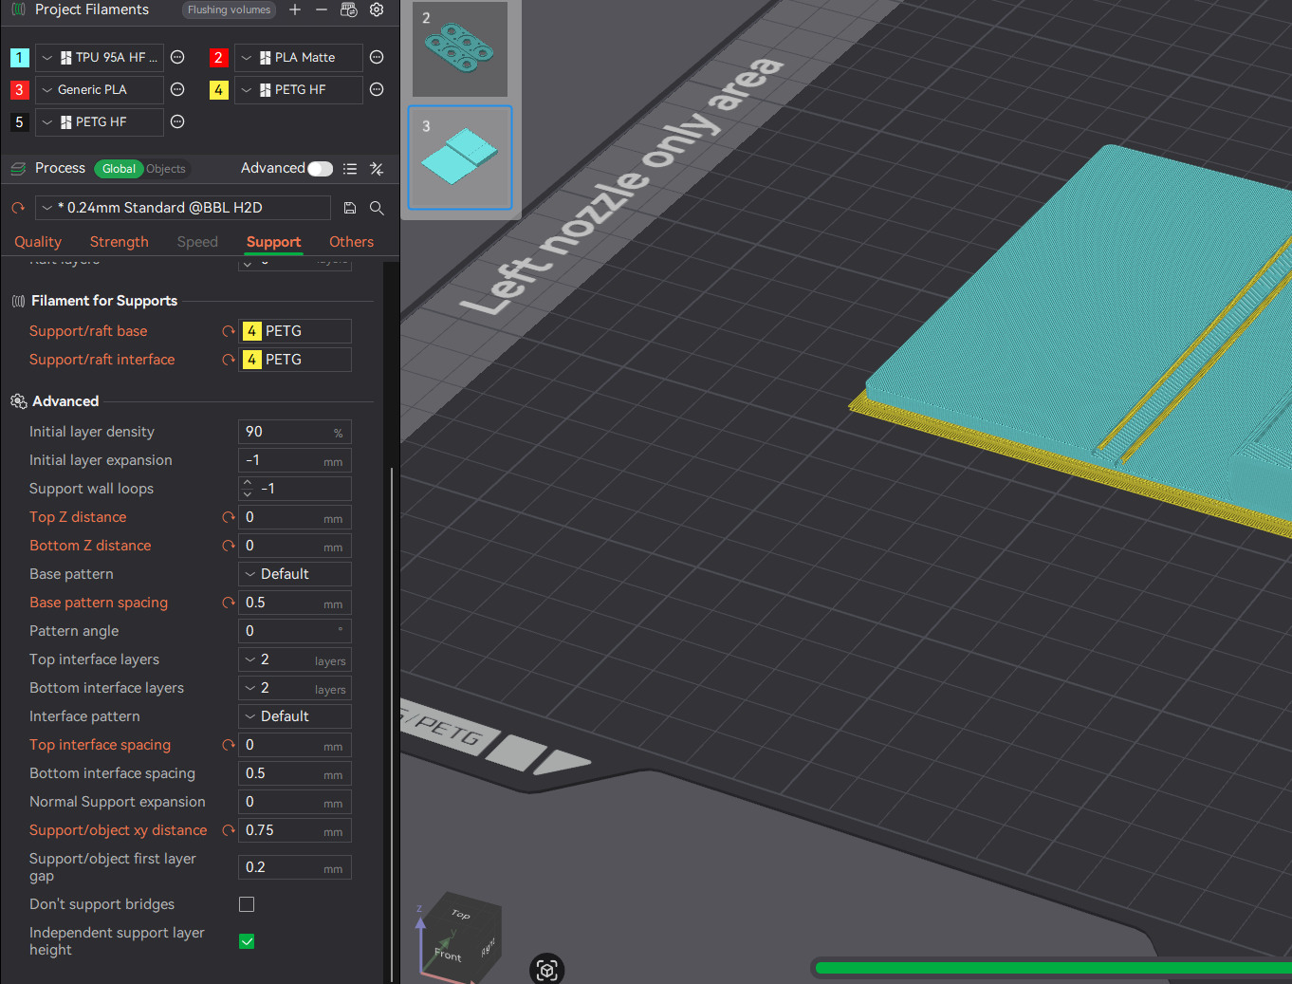Image resolution: width=1292 pixels, height=984 pixels.
Task: Switch process scope to Objects
Action: click(x=166, y=169)
